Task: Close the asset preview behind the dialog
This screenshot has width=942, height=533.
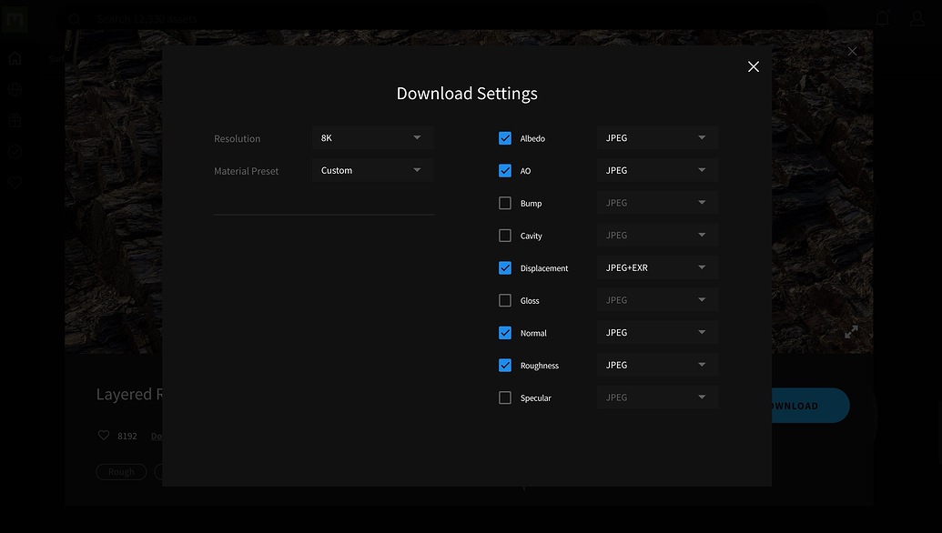Action: (x=852, y=52)
